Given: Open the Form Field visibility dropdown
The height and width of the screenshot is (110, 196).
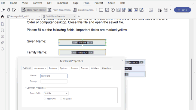Looking at the screenshot, I should [56, 93].
